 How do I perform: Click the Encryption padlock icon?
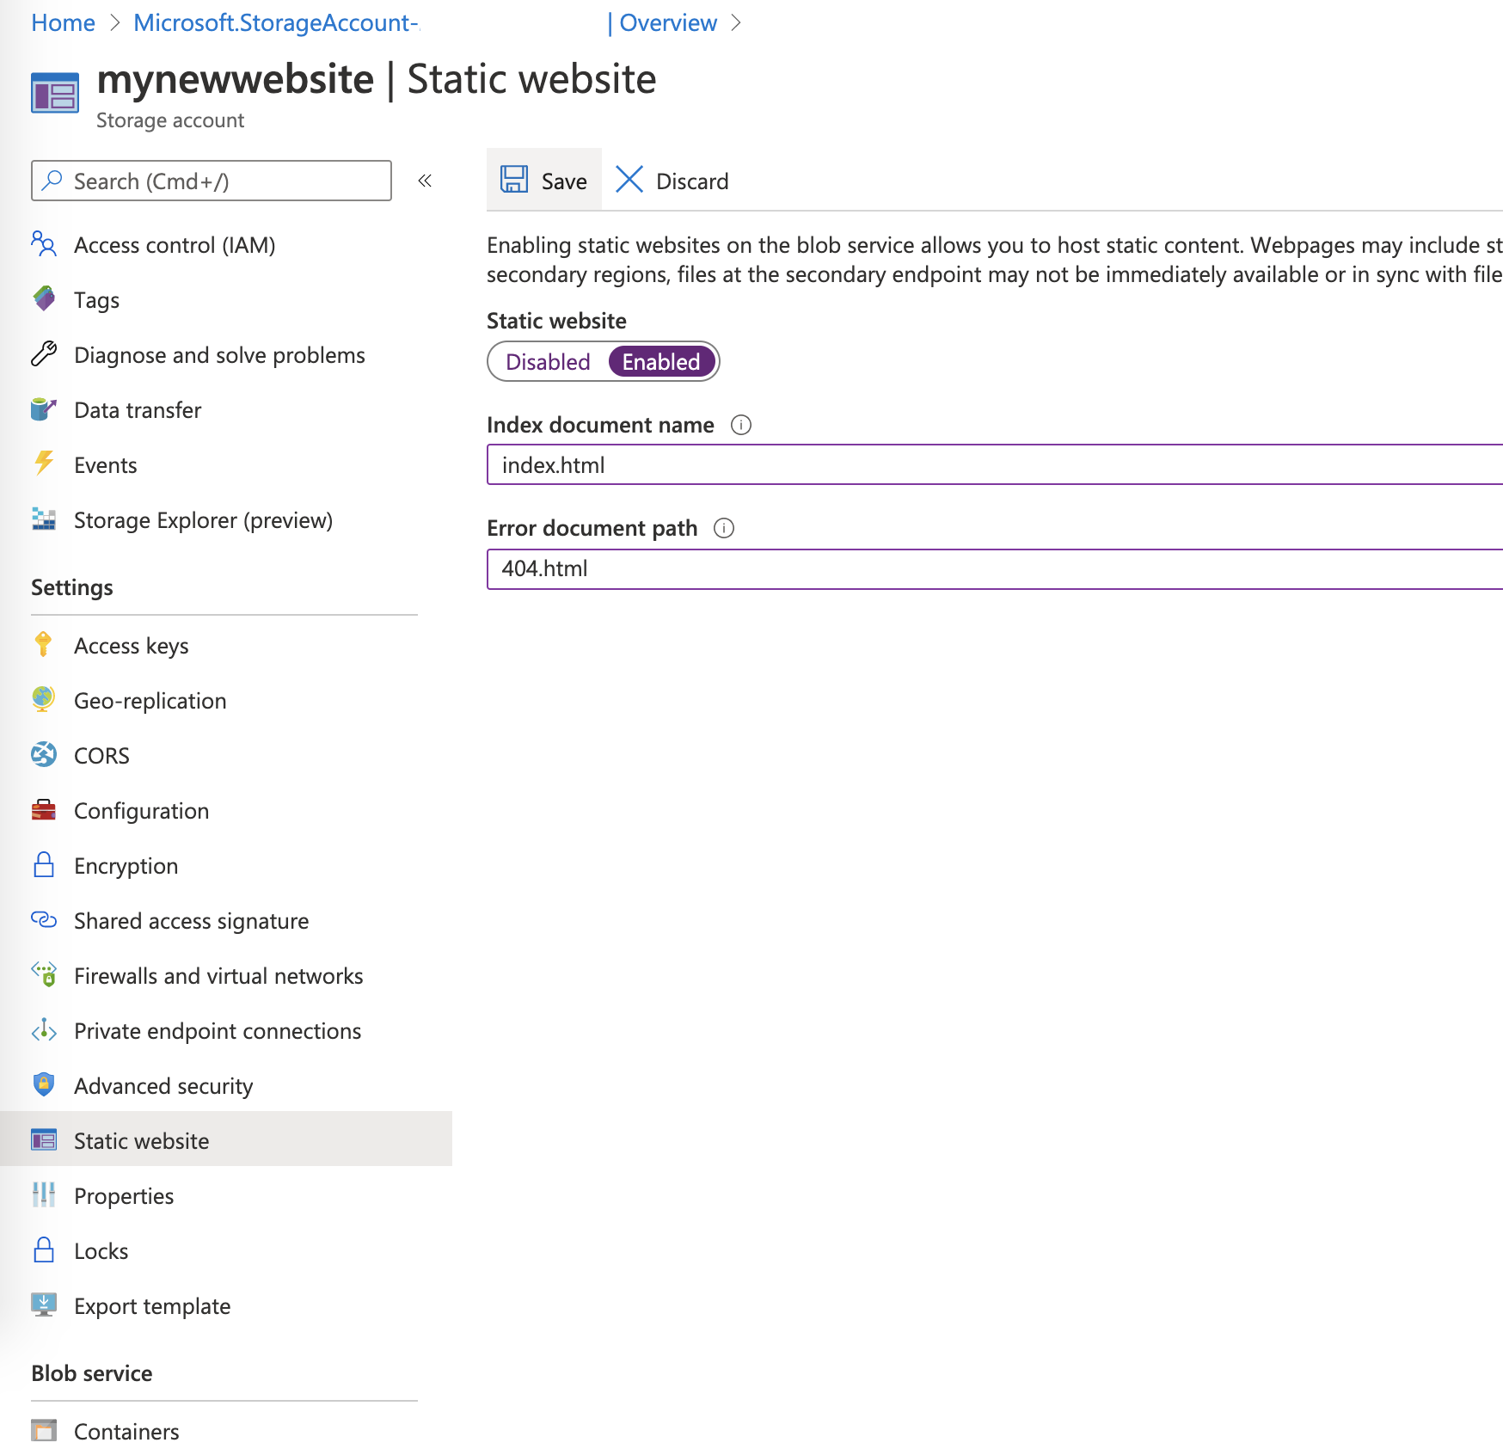tap(44, 865)
